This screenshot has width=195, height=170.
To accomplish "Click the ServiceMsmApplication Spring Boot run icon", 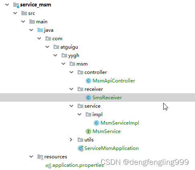I will pyautogui.click(x=80, y=148).
